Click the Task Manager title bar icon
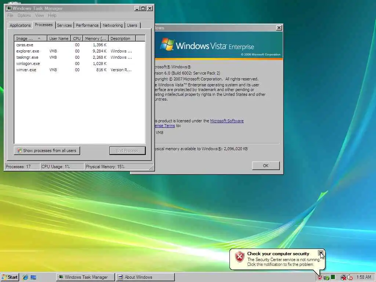The height and width of the screenshot is (282, 376). point(9,8)
